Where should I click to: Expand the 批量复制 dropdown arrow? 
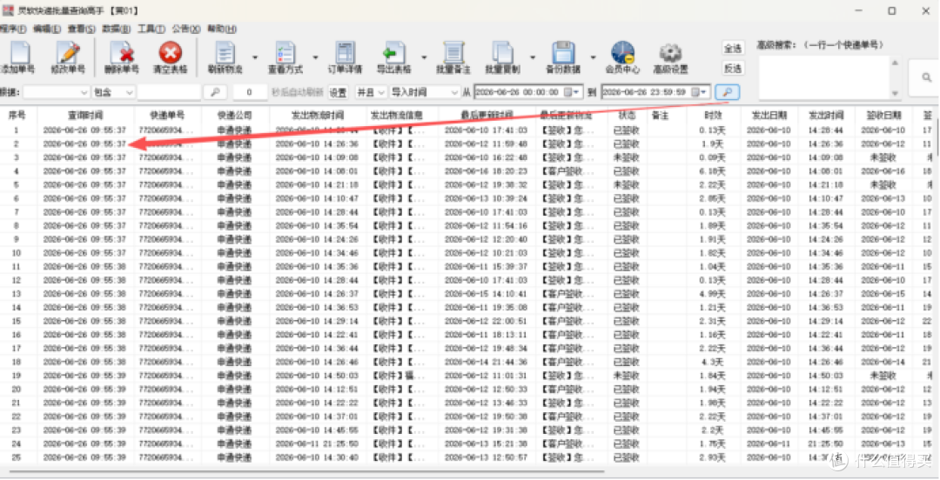coord(533,57)
